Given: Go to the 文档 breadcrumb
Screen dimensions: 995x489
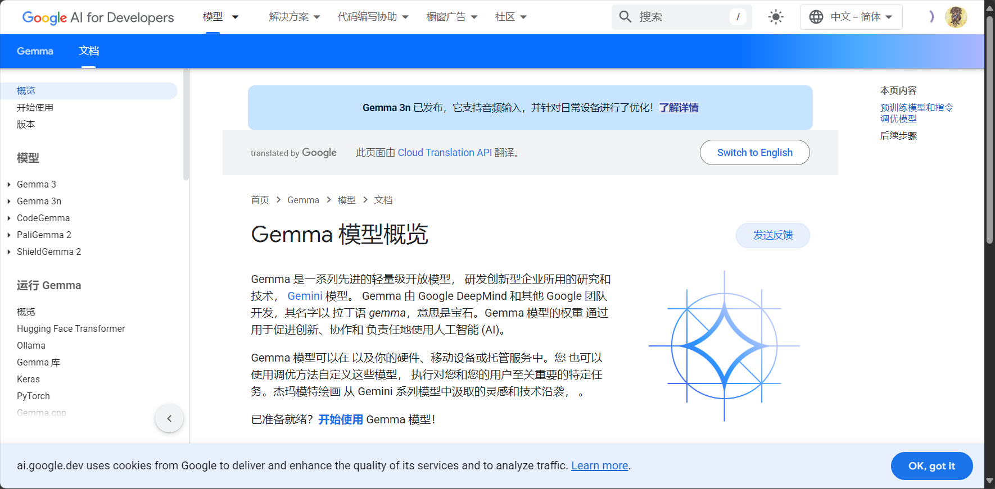Looking at the screenshot, I should 383,200.
